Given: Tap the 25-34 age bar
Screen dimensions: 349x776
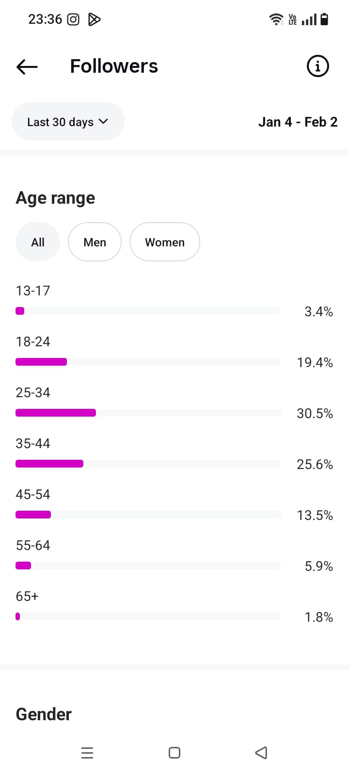Looking at the screenshot, I should (x=56, y=413).
